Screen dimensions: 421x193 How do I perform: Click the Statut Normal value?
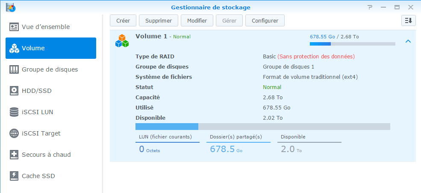pyautogui.click(x=272, y=87)
